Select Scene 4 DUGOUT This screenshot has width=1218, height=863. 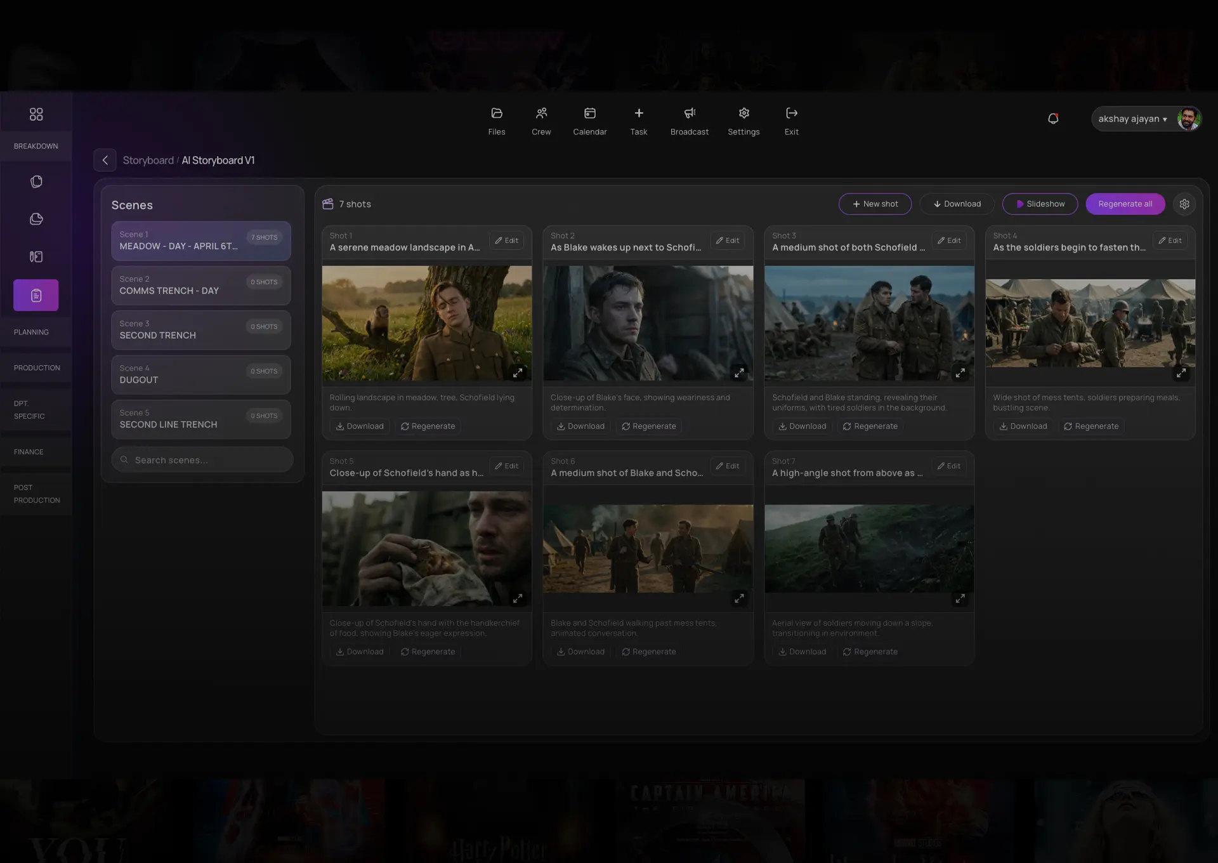click(x=201, y=374)
